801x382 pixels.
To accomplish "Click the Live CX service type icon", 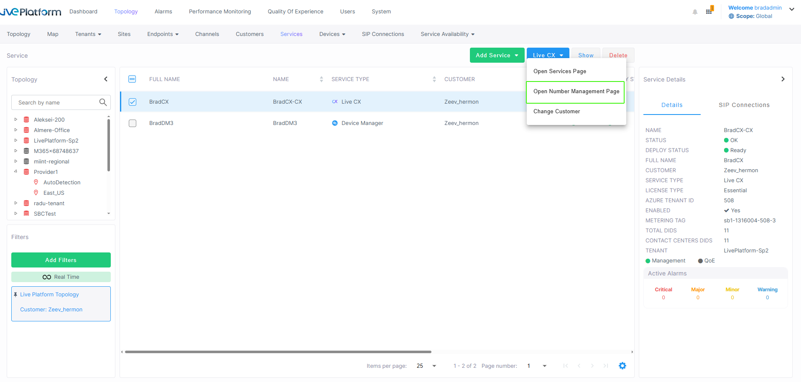I will (x=335, y=102).
